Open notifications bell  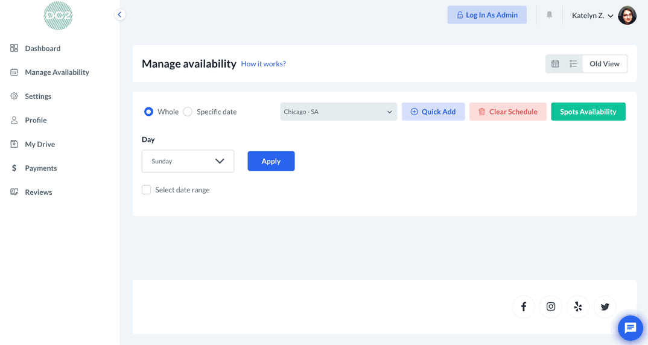click(x=549, y=15)
